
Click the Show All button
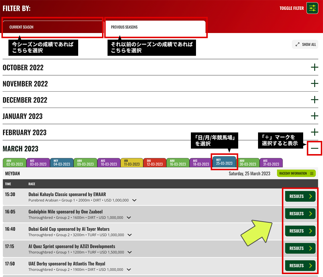[x=305, y=44]
